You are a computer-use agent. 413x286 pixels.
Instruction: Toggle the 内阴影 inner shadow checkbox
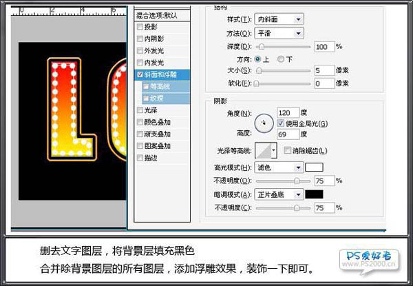(x=141, y=39)
